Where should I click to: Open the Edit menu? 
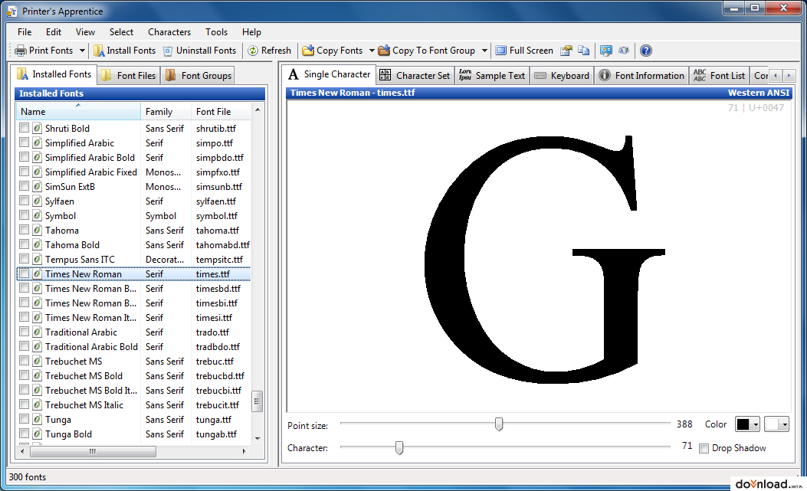pos(54,32)
